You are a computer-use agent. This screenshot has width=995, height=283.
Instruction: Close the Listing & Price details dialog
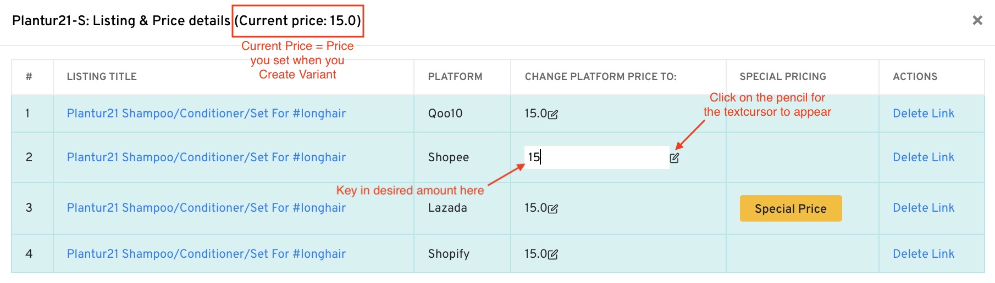[977, 20]
